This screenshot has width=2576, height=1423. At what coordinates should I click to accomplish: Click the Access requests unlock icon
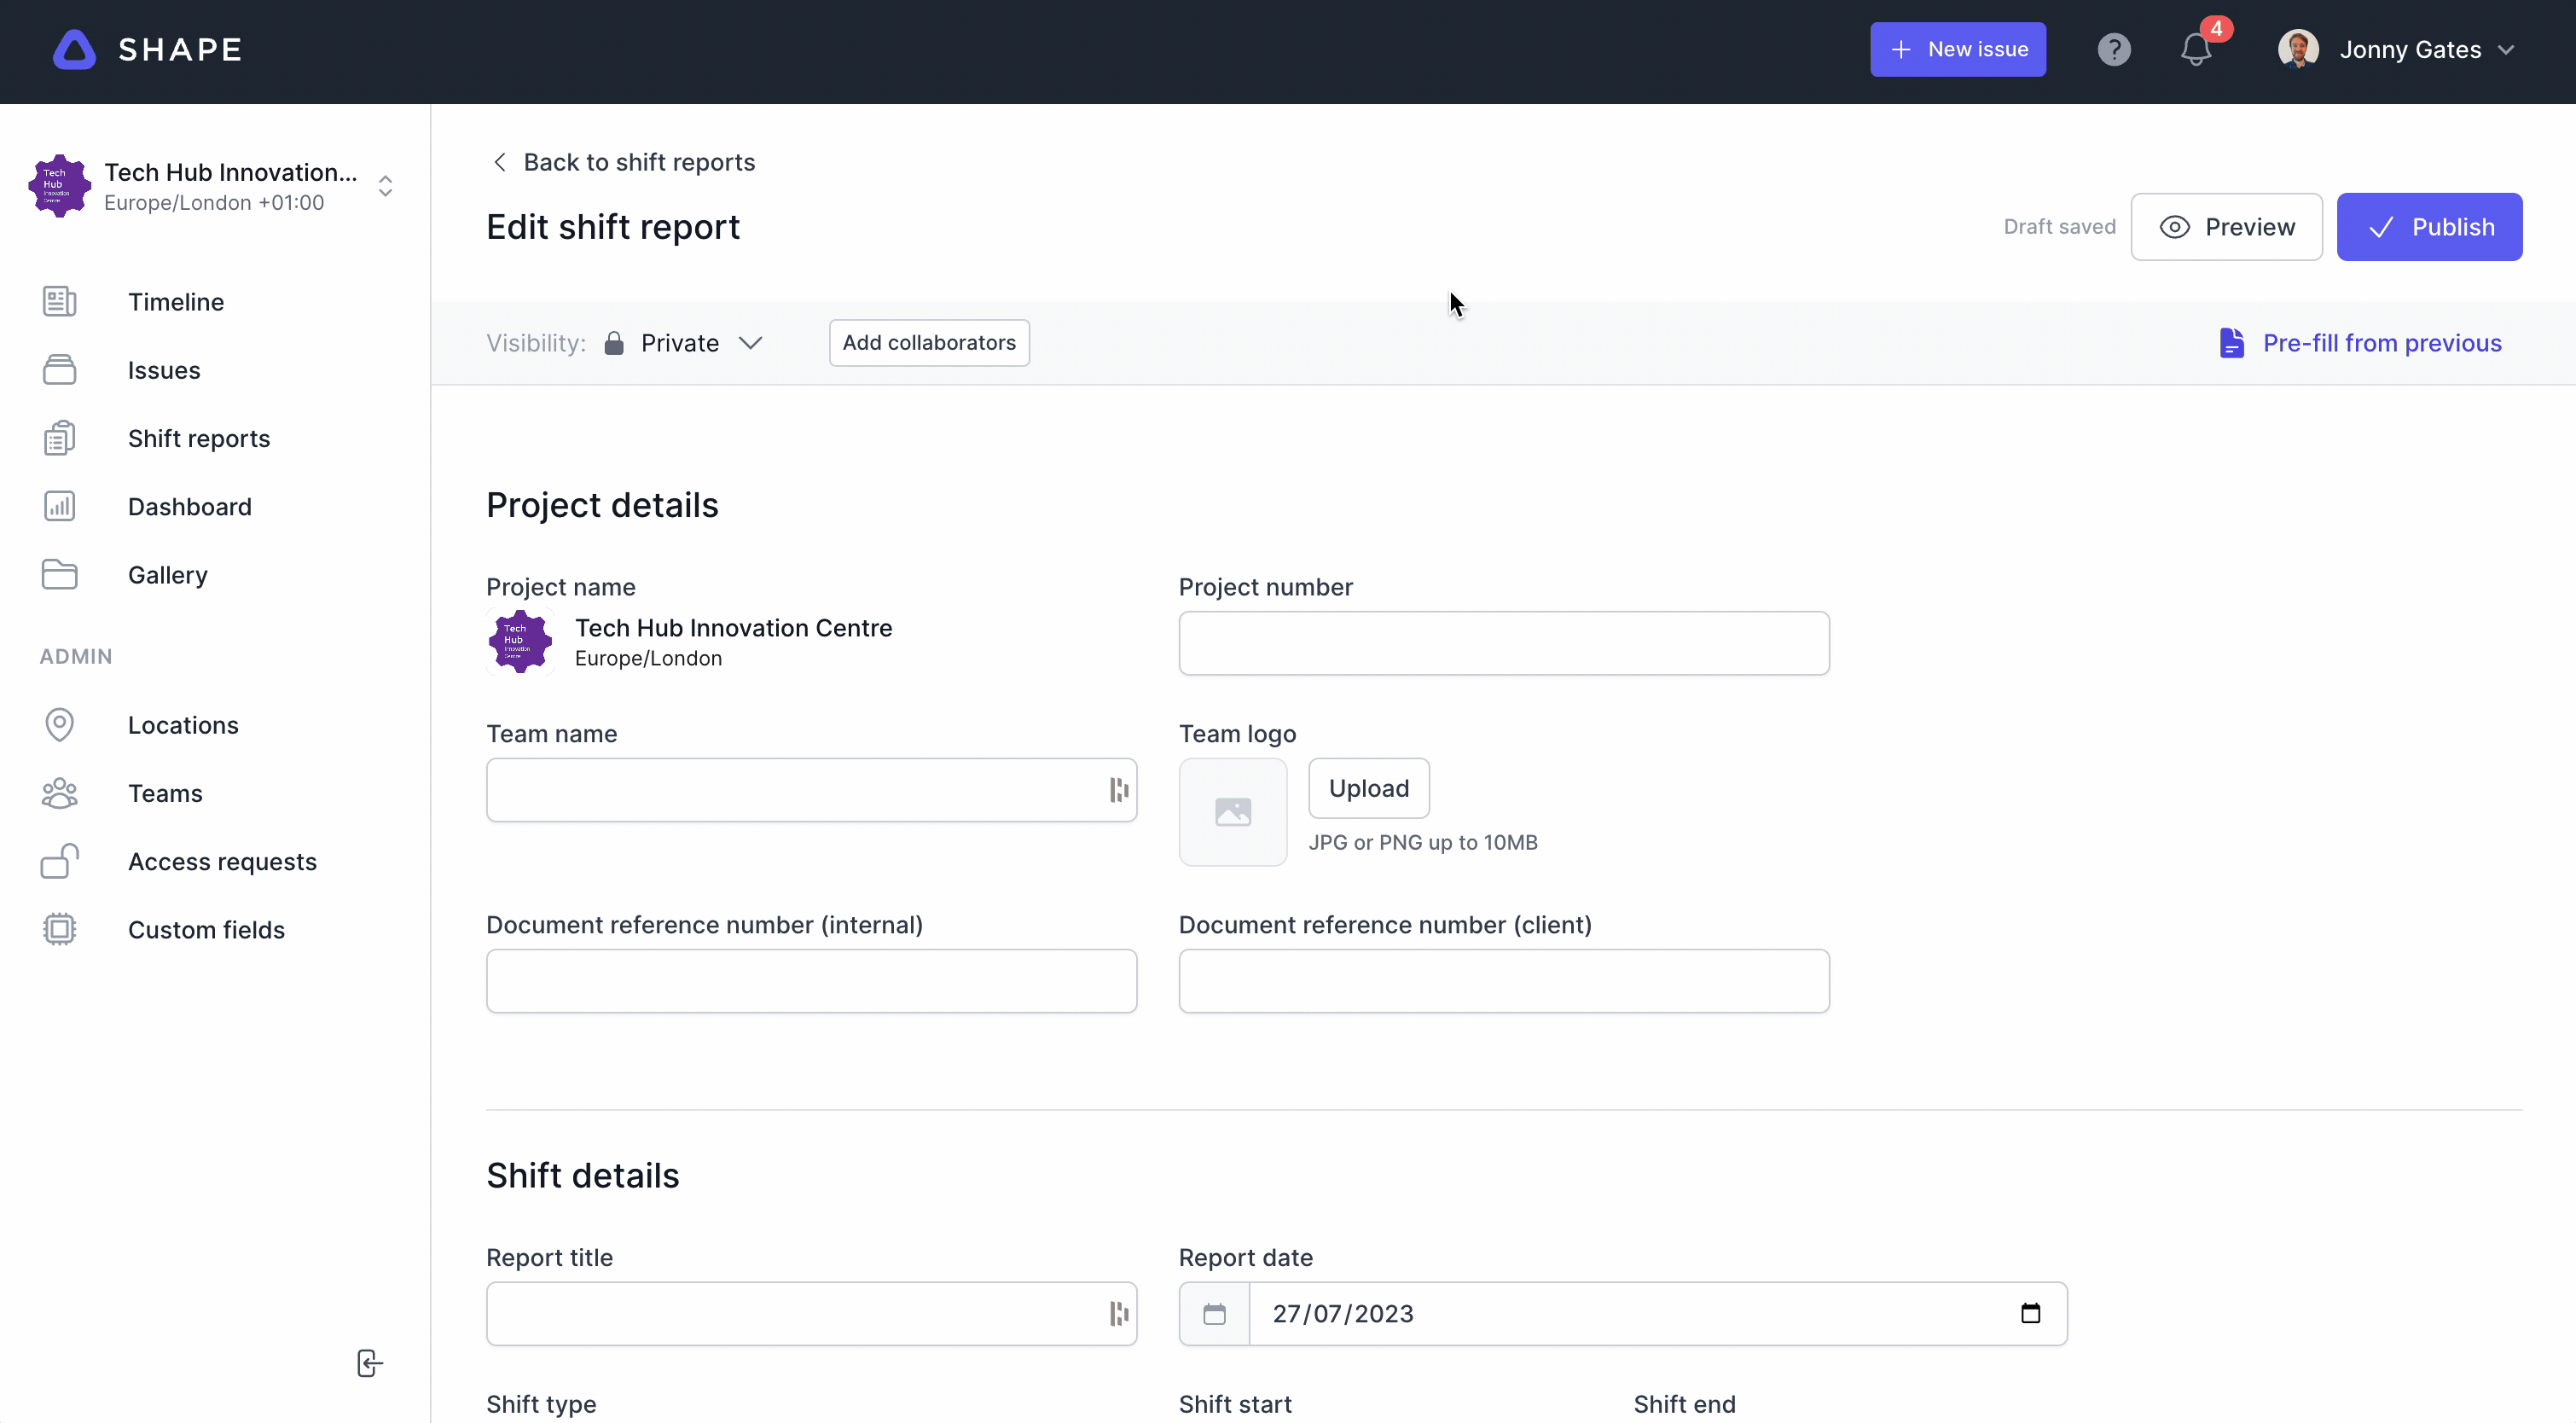[59, 861]
